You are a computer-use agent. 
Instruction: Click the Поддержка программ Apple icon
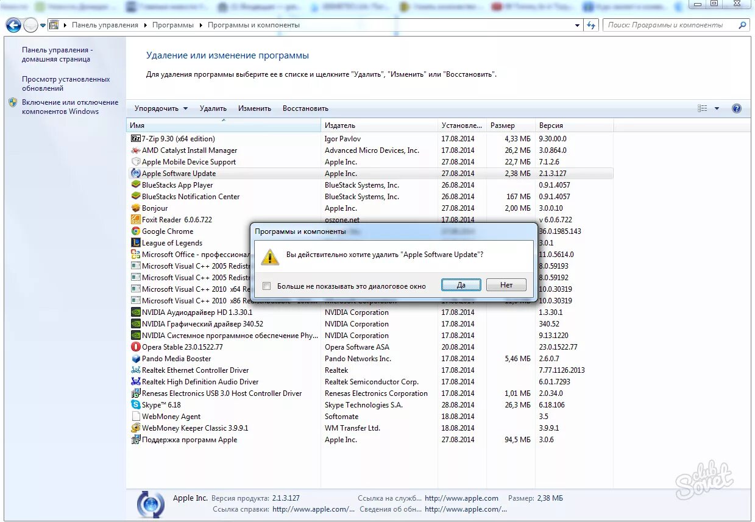[136, 440]
